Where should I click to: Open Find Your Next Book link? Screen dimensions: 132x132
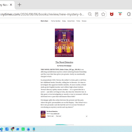56,21
